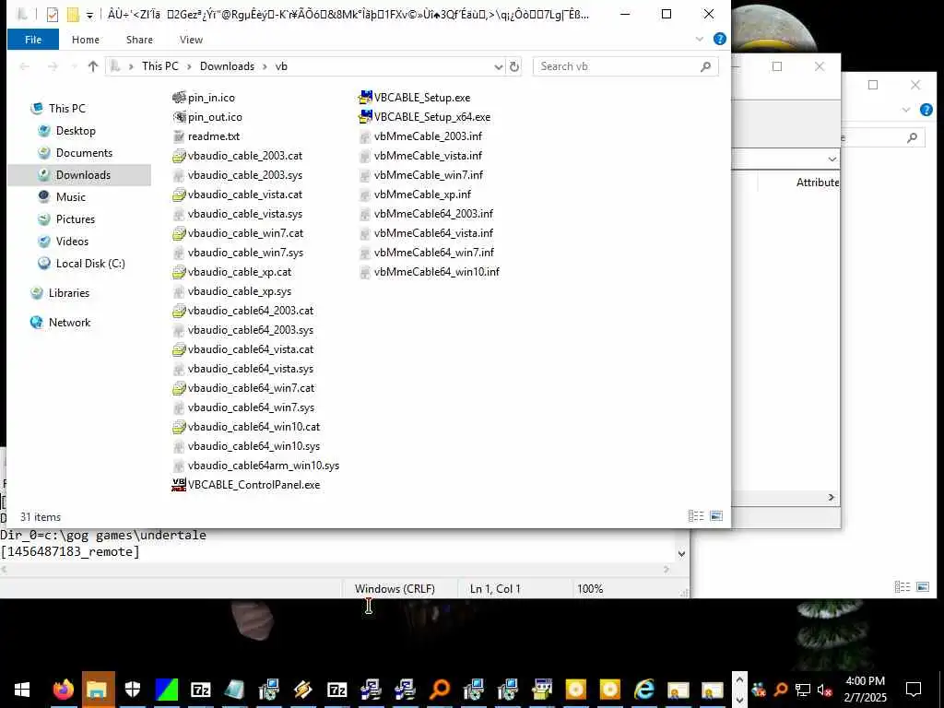Select vbaudio_cable64_win10.cat file icon

coord(179,427)
